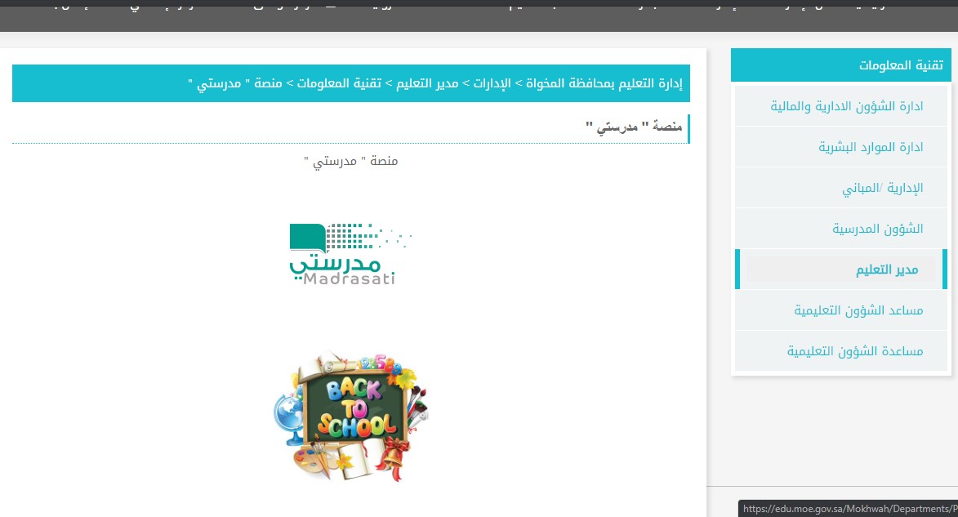The image size is (958, 517).
Task: Click مدير التعليم in the breadcrumb trail
Action: pyautogui.click(x=427, y=83)
